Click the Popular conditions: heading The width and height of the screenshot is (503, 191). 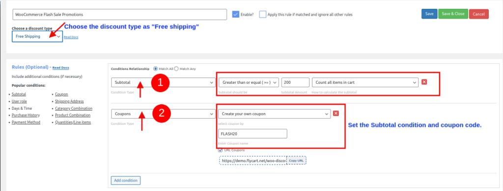[x=28, y=85]
